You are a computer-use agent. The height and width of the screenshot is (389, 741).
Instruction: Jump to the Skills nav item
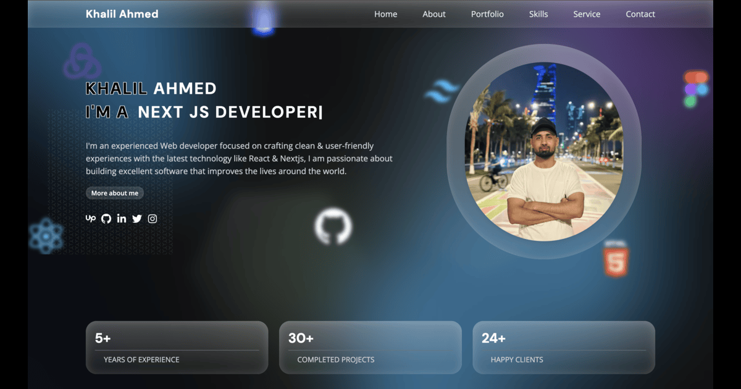(x=538, y=14)
